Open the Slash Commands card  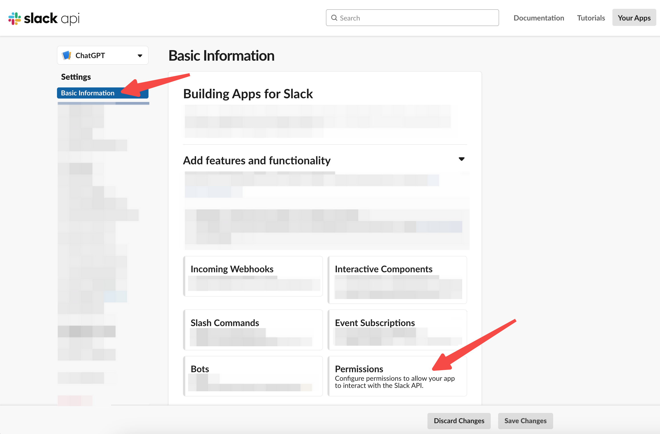(x=253, y=330)
